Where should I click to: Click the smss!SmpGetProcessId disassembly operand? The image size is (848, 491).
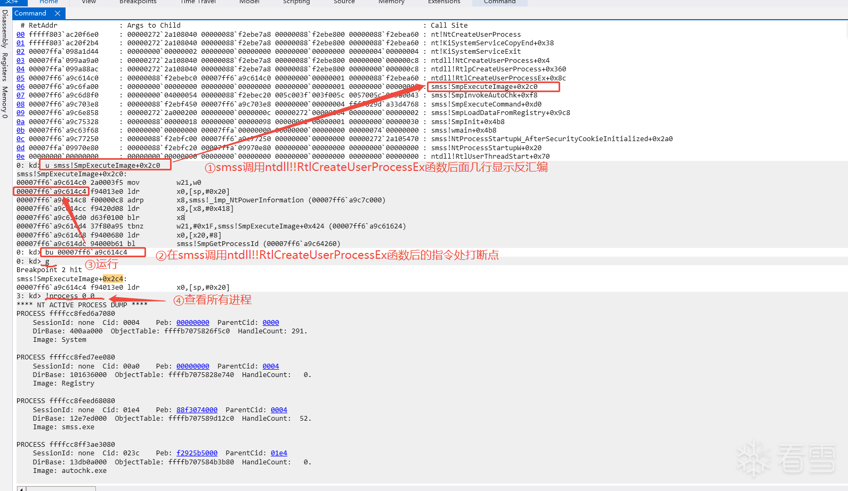click(259, 244)
